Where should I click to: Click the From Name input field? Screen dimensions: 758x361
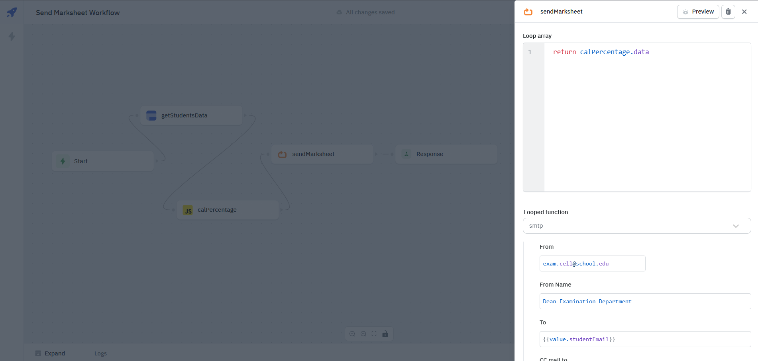[x=645, y=301]
